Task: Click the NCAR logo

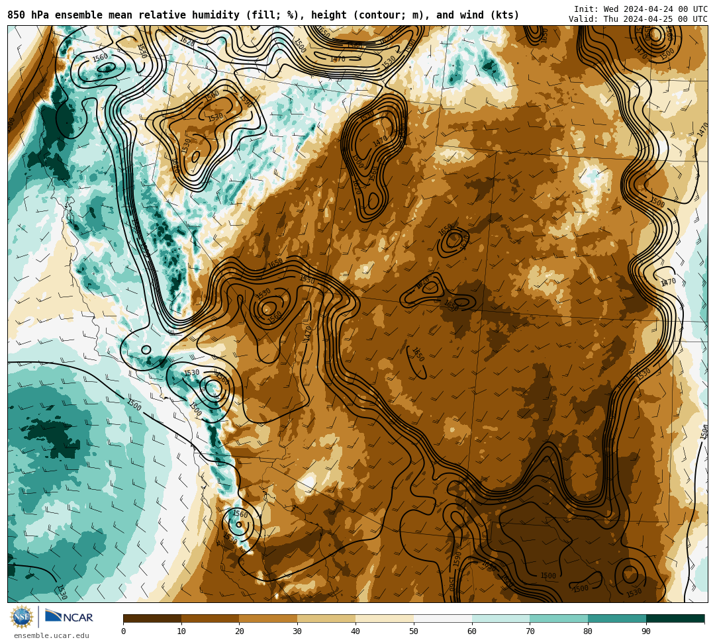Action: click(69, 617)
